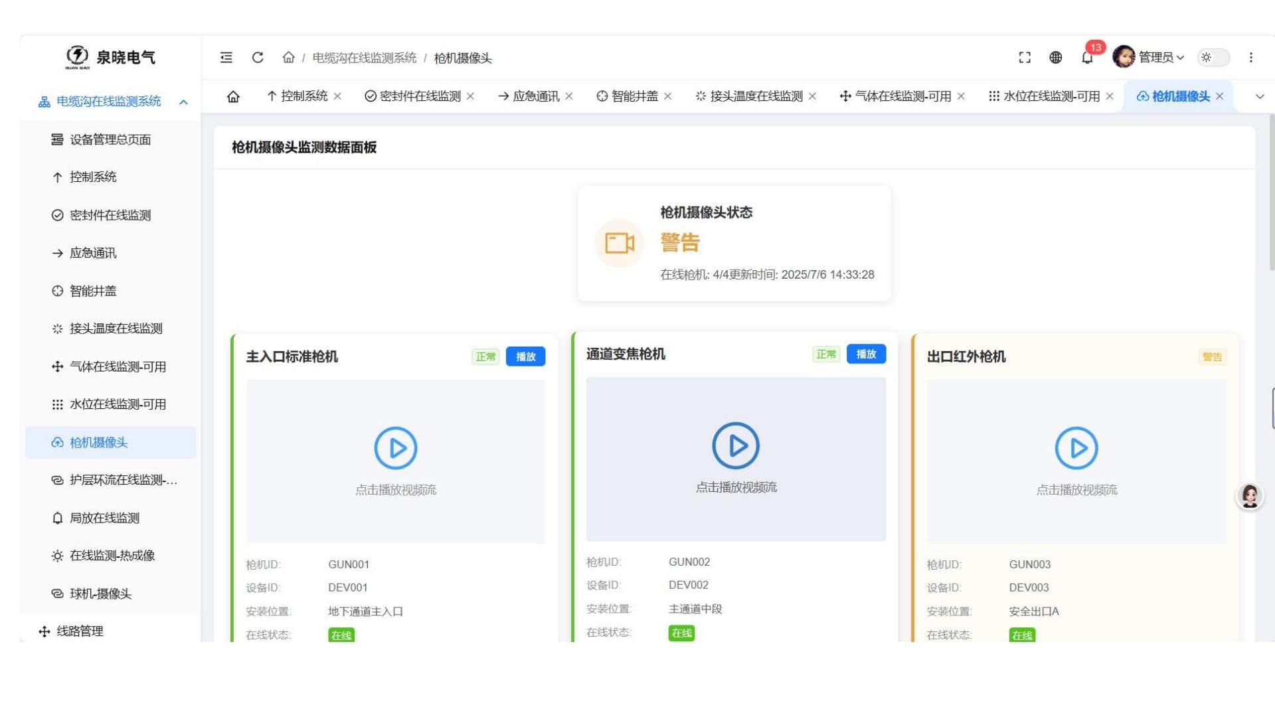Viewport: 1275px width, 717px height.
Task: Open 智能井盖 in the sidebar
Action: pos(110,291)
